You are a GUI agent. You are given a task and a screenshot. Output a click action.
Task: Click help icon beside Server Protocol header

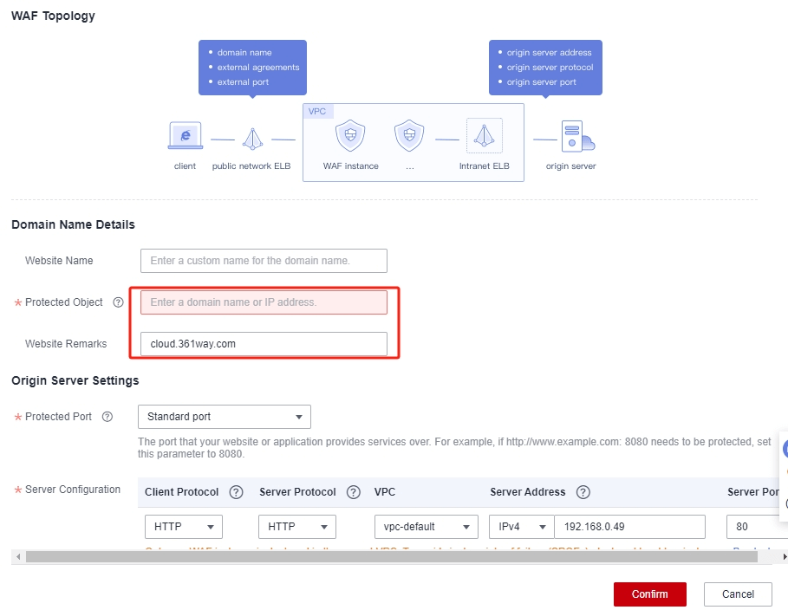(x=354, y=492)
